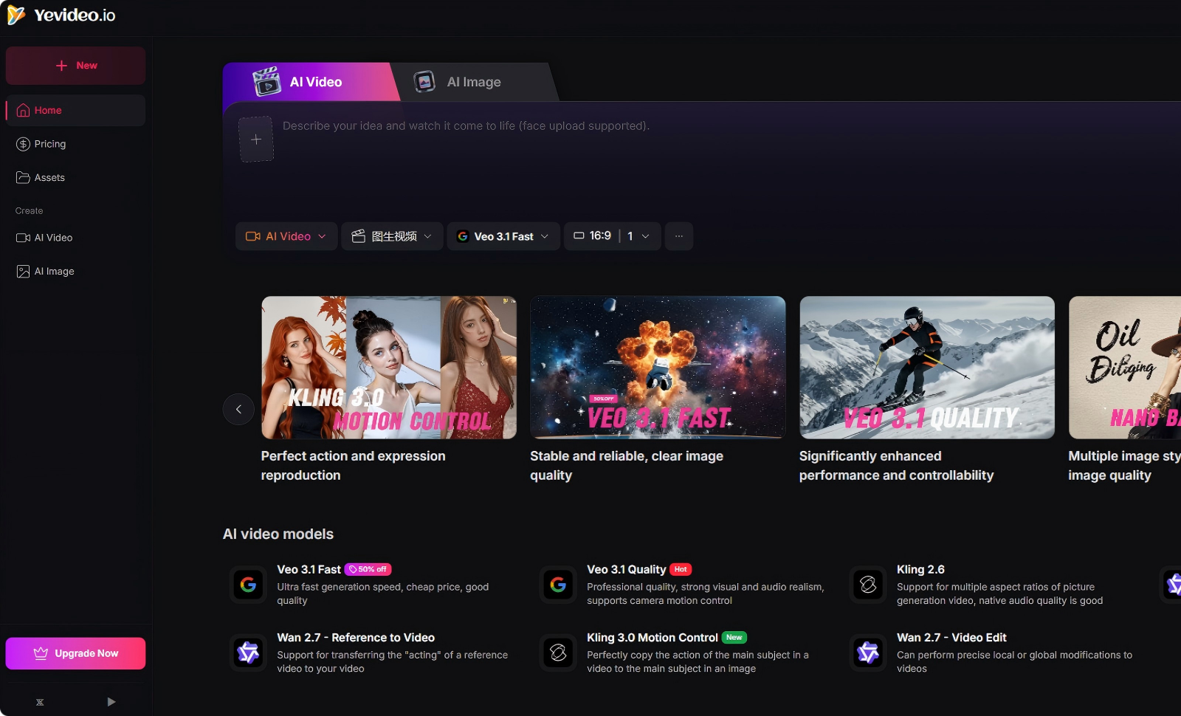The width and height of the screenshot is (1181, 716).
Task: Click the Google icon beside Veo 3.1 Fast
Action: [x=248, y=585]
